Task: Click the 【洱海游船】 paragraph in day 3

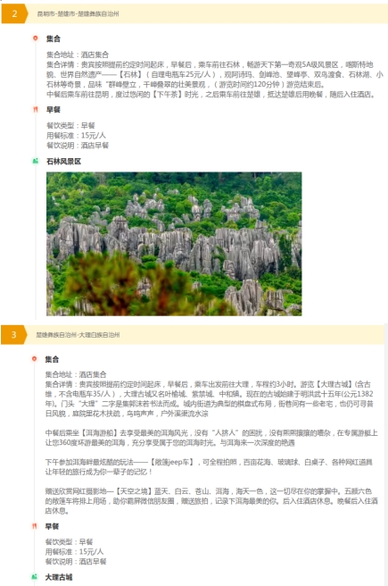Action: click(x=211, y=438)
